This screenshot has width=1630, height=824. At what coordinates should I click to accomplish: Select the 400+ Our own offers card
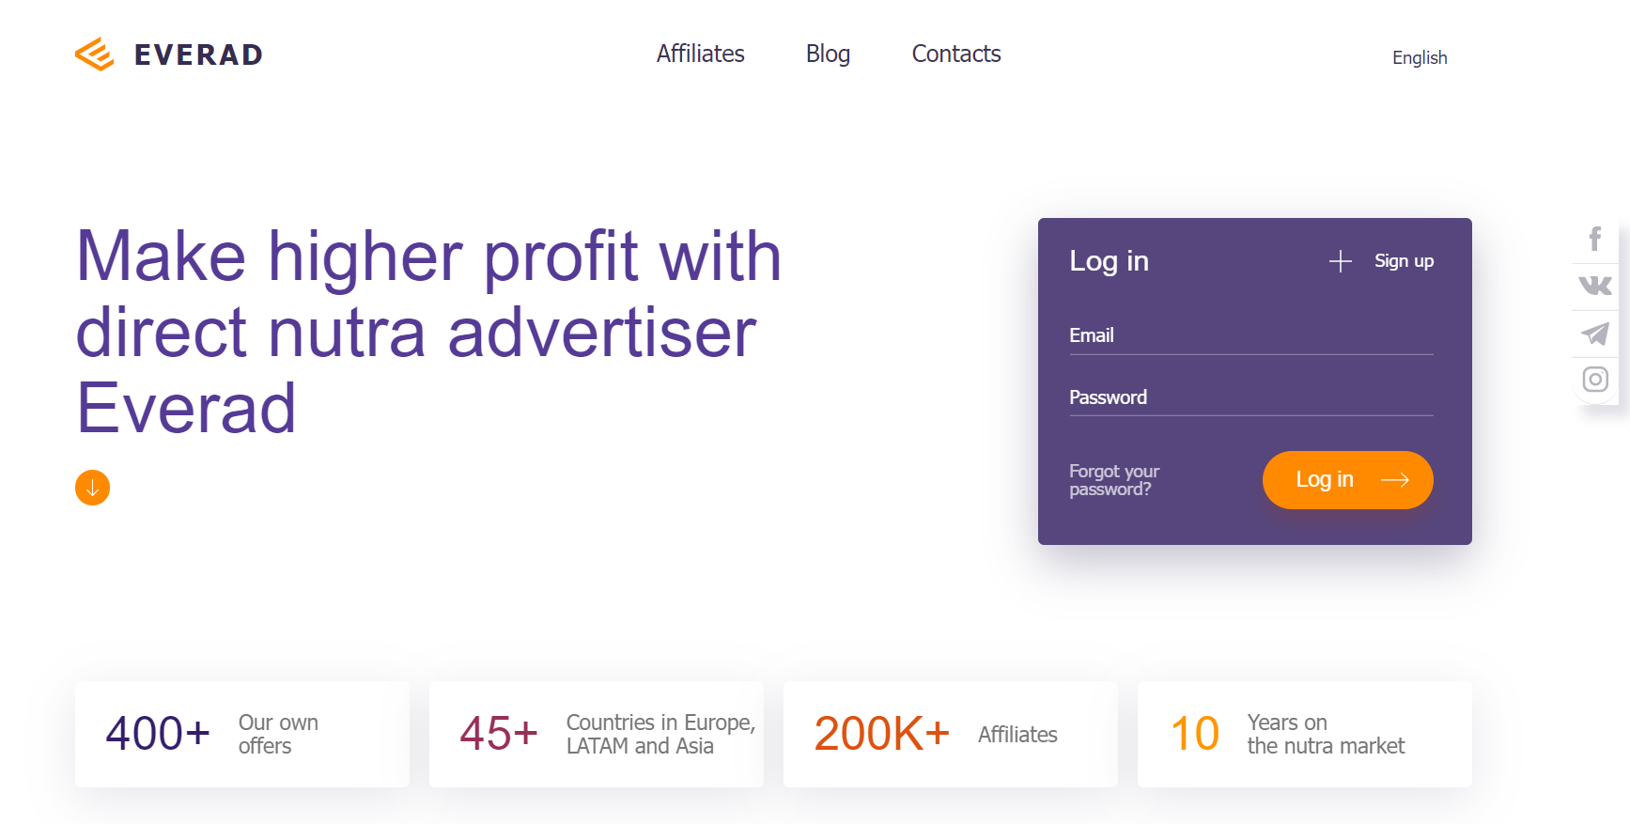[242, 734]
